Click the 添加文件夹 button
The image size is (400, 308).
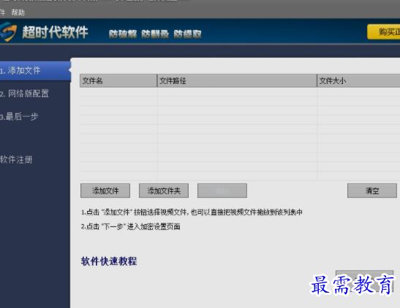[164, 190]
